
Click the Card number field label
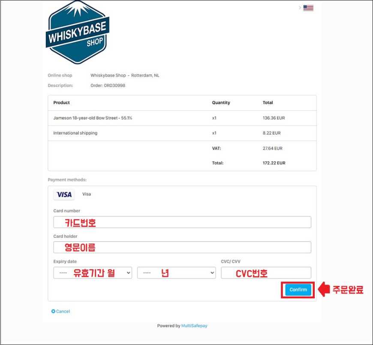coord(67,211)
